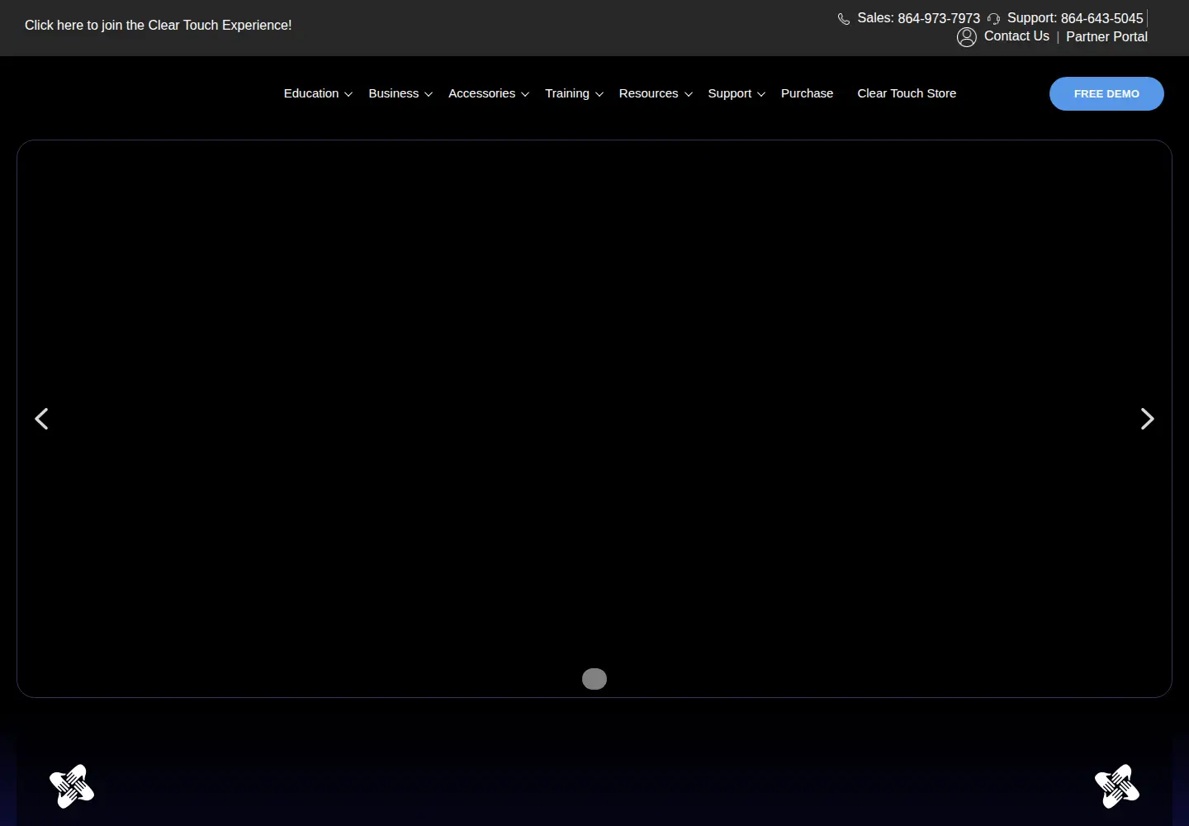The width and height of the screenshot is (1189, 826).
Task: Advance to next carousel slide
Action: tap(1147, 419)
